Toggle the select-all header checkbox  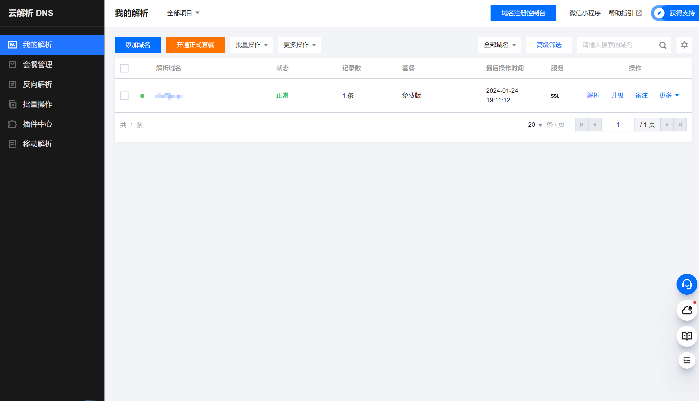124,68
